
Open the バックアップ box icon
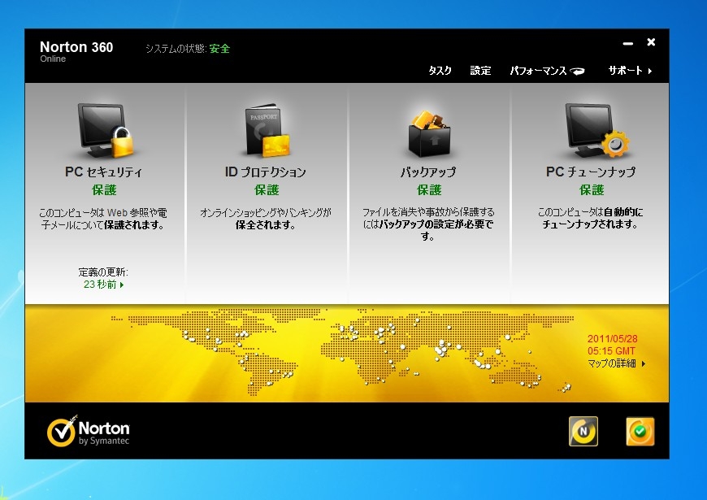click(429, 133)
